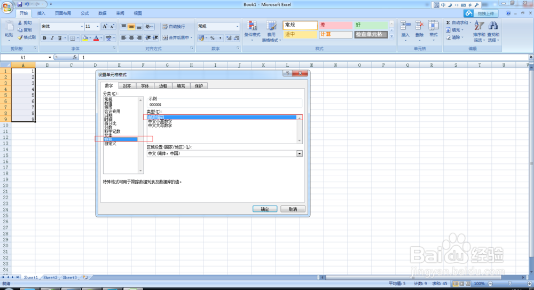Click the Copy (复制) icon
Image resolution: width=534 pixels, height=290 pixels.
(x=20, y=30)
